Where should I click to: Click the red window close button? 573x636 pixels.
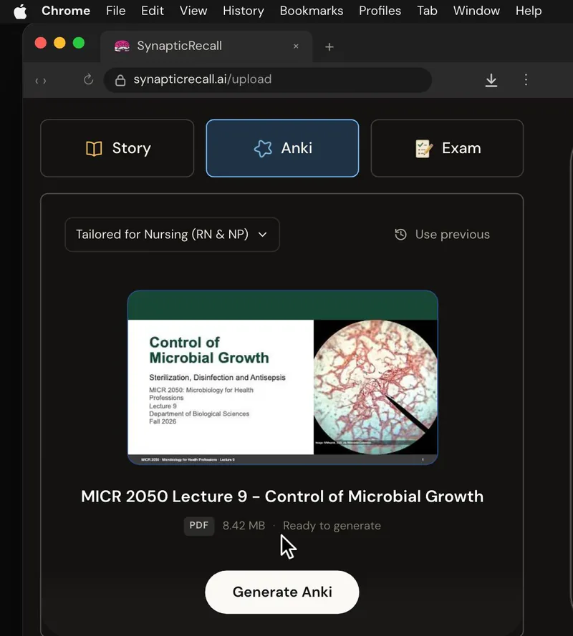pyautogui.click(x=41, y=43)
